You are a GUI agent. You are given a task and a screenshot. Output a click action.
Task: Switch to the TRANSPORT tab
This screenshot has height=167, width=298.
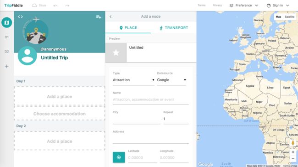point(174,28)
